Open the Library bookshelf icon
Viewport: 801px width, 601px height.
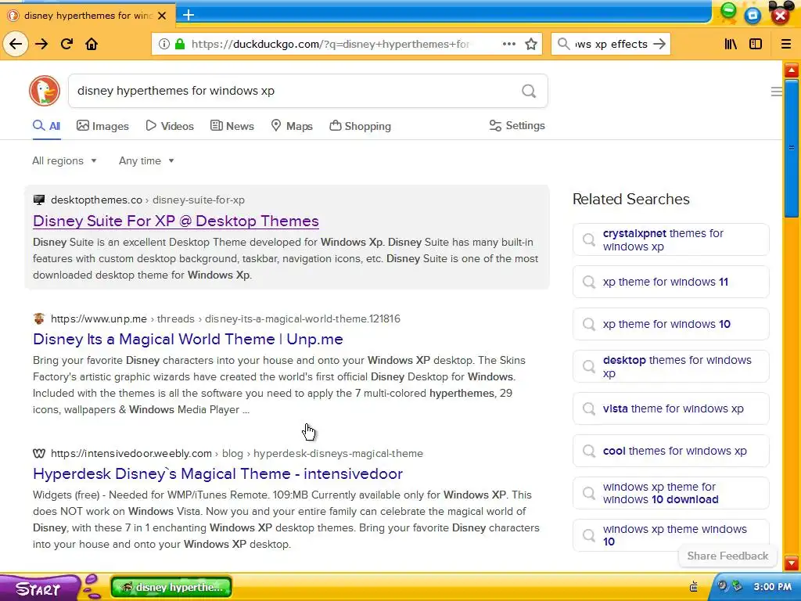731,44
